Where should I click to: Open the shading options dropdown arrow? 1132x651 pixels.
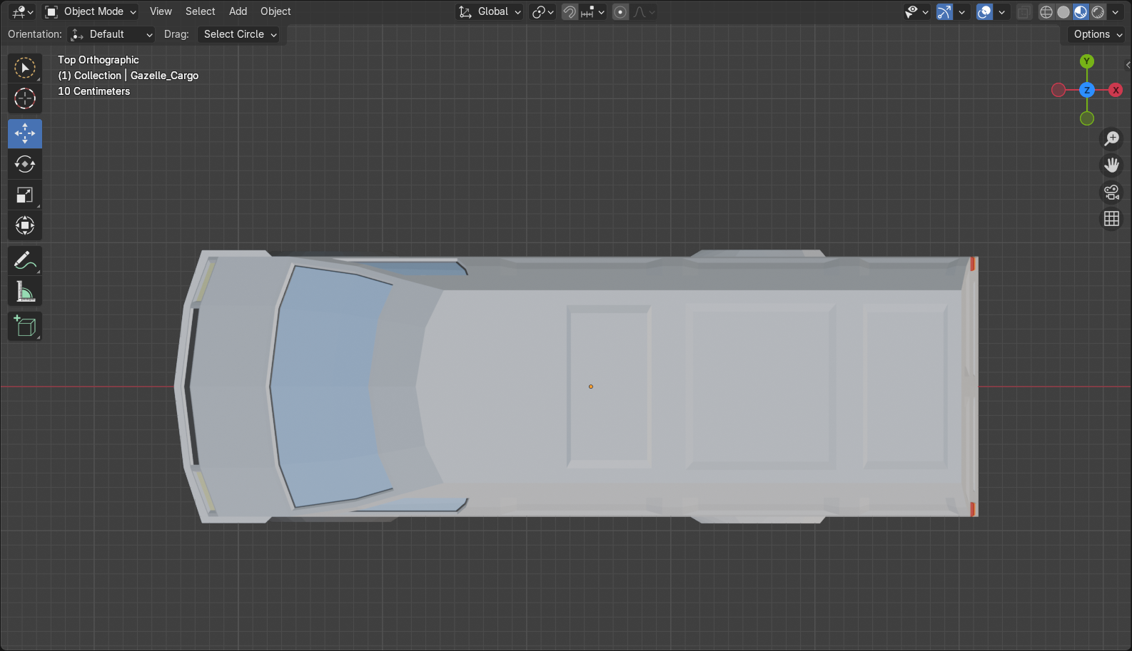pos(1115,11)
